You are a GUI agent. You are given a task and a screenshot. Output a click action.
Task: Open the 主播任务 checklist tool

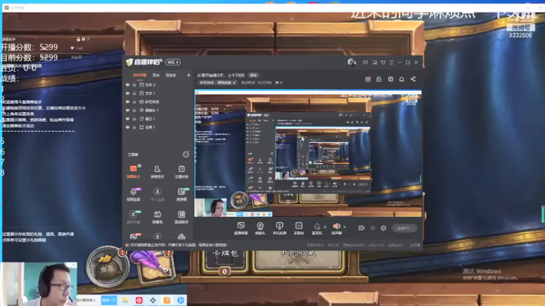tap(181, 171)
